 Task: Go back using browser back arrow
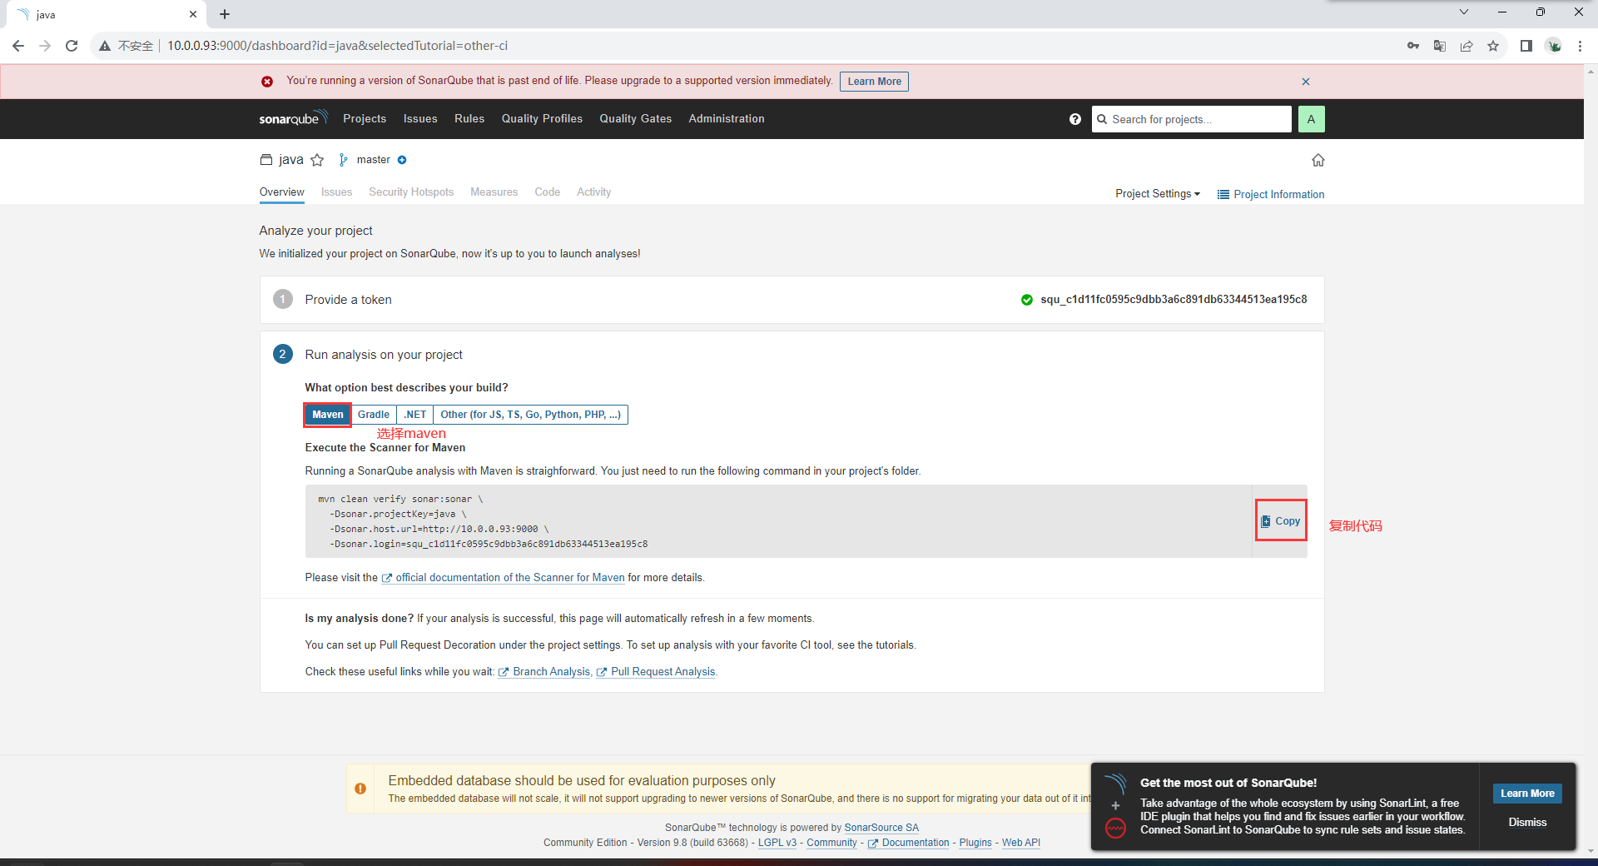click(18, 46)
